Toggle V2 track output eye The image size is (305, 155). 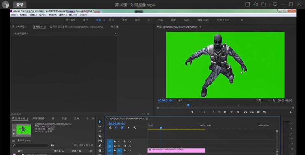[130, 146]
